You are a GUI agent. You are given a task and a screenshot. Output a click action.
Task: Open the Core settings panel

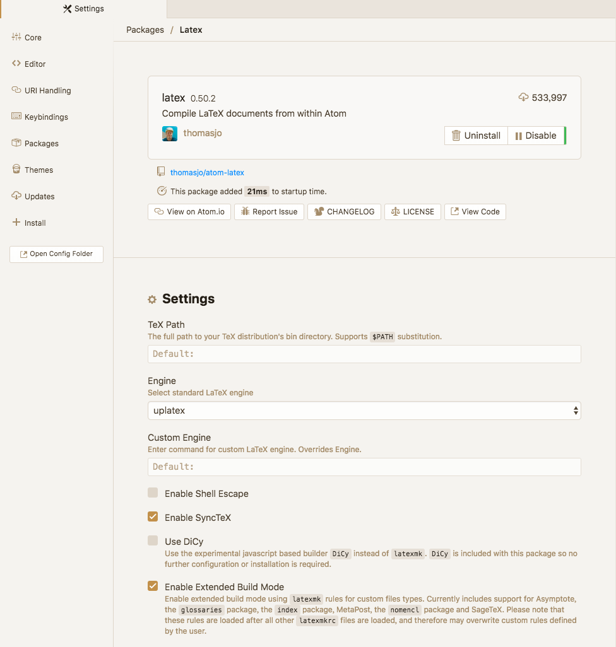(33, 38)
